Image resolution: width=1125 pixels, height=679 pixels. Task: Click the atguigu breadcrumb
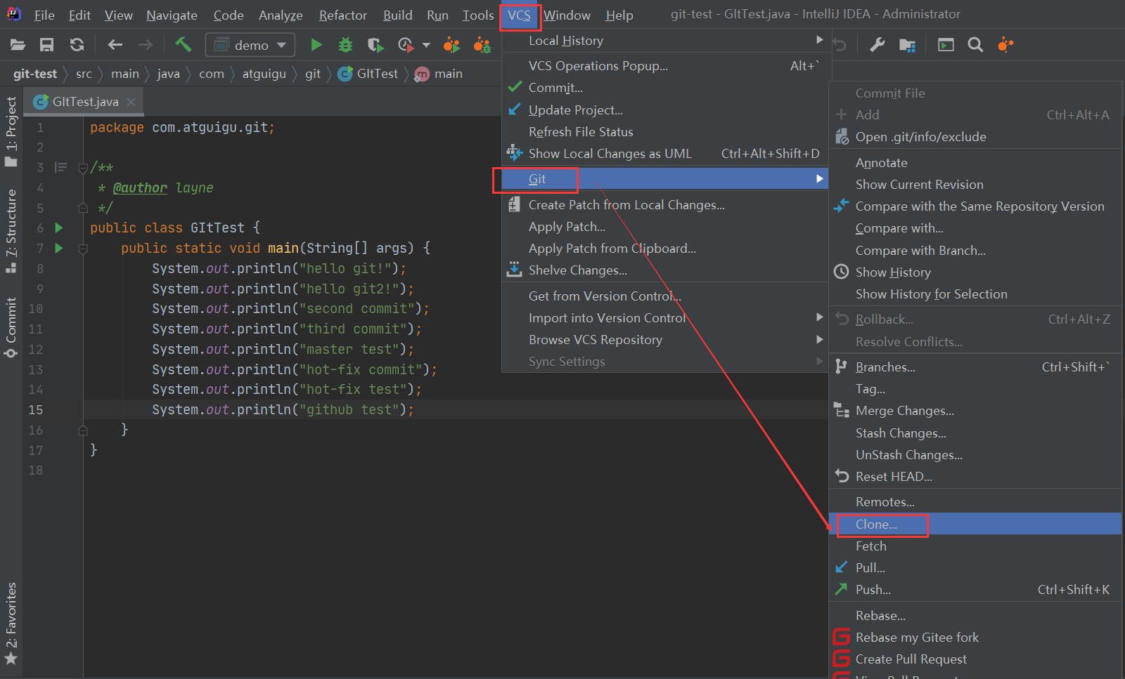click(264, 74)
